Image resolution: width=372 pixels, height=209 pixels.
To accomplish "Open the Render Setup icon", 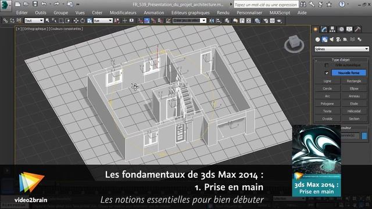I will click(x=266, y=21).
